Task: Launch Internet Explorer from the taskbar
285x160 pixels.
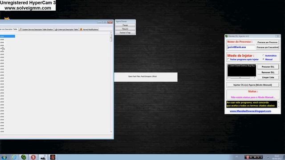Action: click(x=14, y=157)
